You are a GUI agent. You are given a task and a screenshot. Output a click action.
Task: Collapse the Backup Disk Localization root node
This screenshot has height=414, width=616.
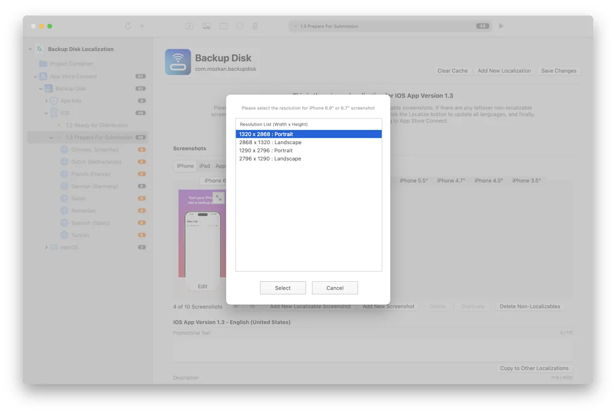(29, 49)
